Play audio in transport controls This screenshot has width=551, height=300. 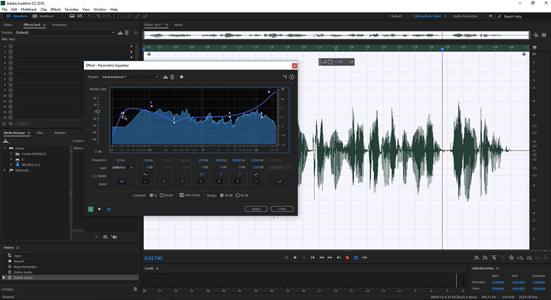tap(295, 258)
